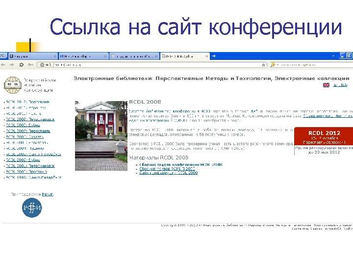The height and width of the screenshot is (265, 353).
Task: Open a new tab with the plus button
Action: point(214,56)
